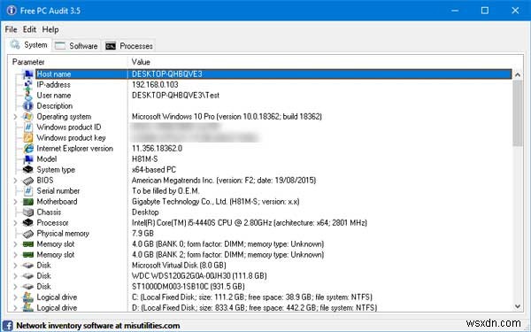Click the Windows product ID hash icon

tap(28, 127)
